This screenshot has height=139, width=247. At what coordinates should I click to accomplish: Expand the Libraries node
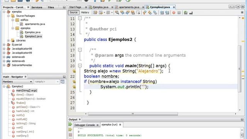(x=8, y=41)
